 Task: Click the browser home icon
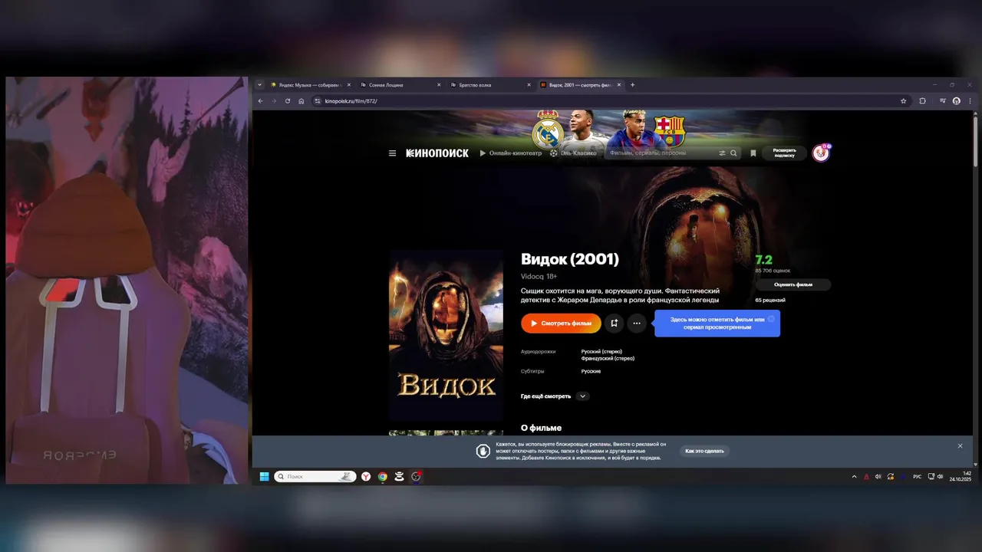point(302,101)
